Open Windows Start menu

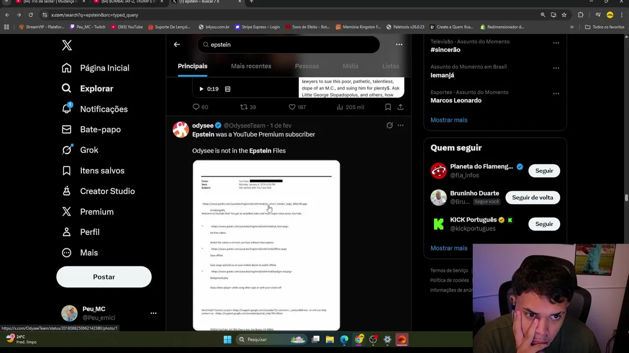228,339
